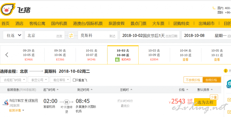Open the Hotels (酒店) nav tab
The image size is (231, 117).
(19, 23)
